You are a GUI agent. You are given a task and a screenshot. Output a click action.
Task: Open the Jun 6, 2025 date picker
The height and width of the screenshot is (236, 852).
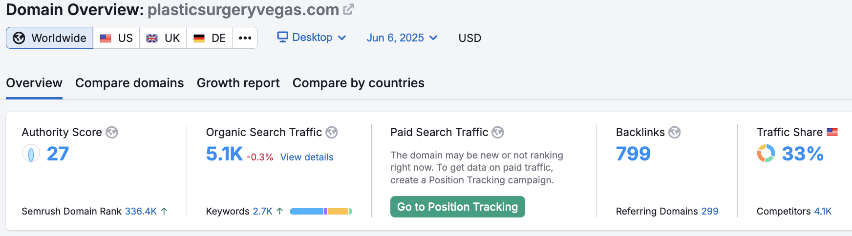[402, 38]
